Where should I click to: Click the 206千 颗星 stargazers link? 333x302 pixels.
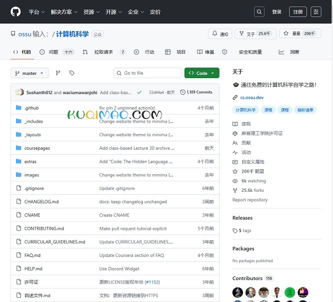pos(252,171)
